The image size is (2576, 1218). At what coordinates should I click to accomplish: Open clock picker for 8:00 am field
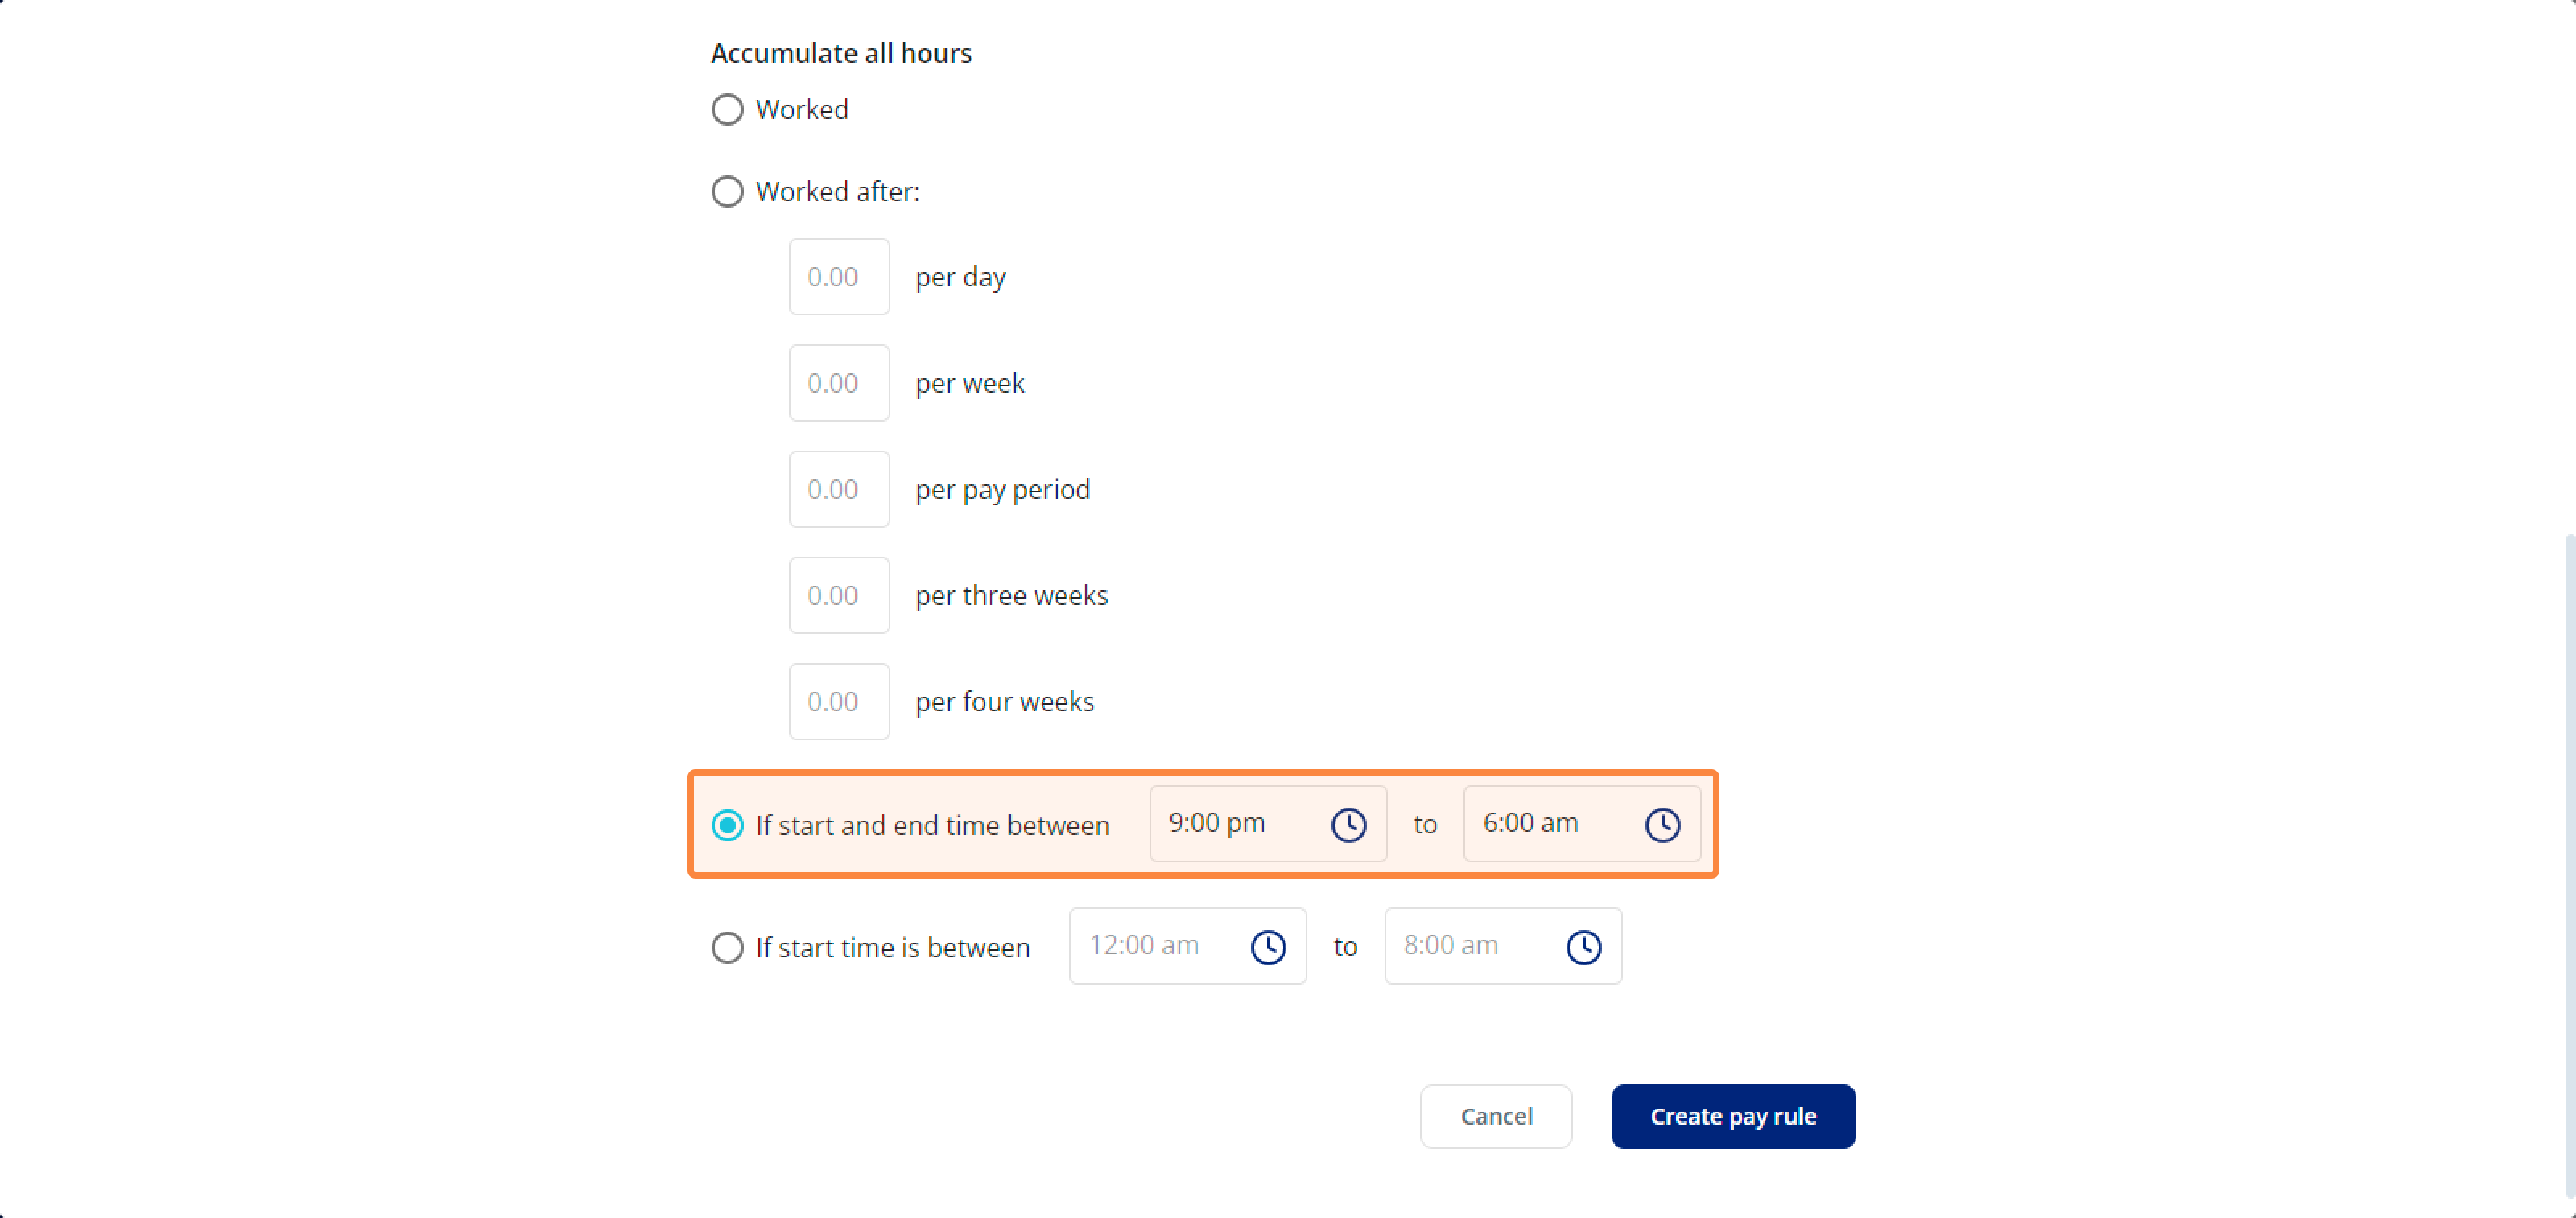pos(1583,946)
